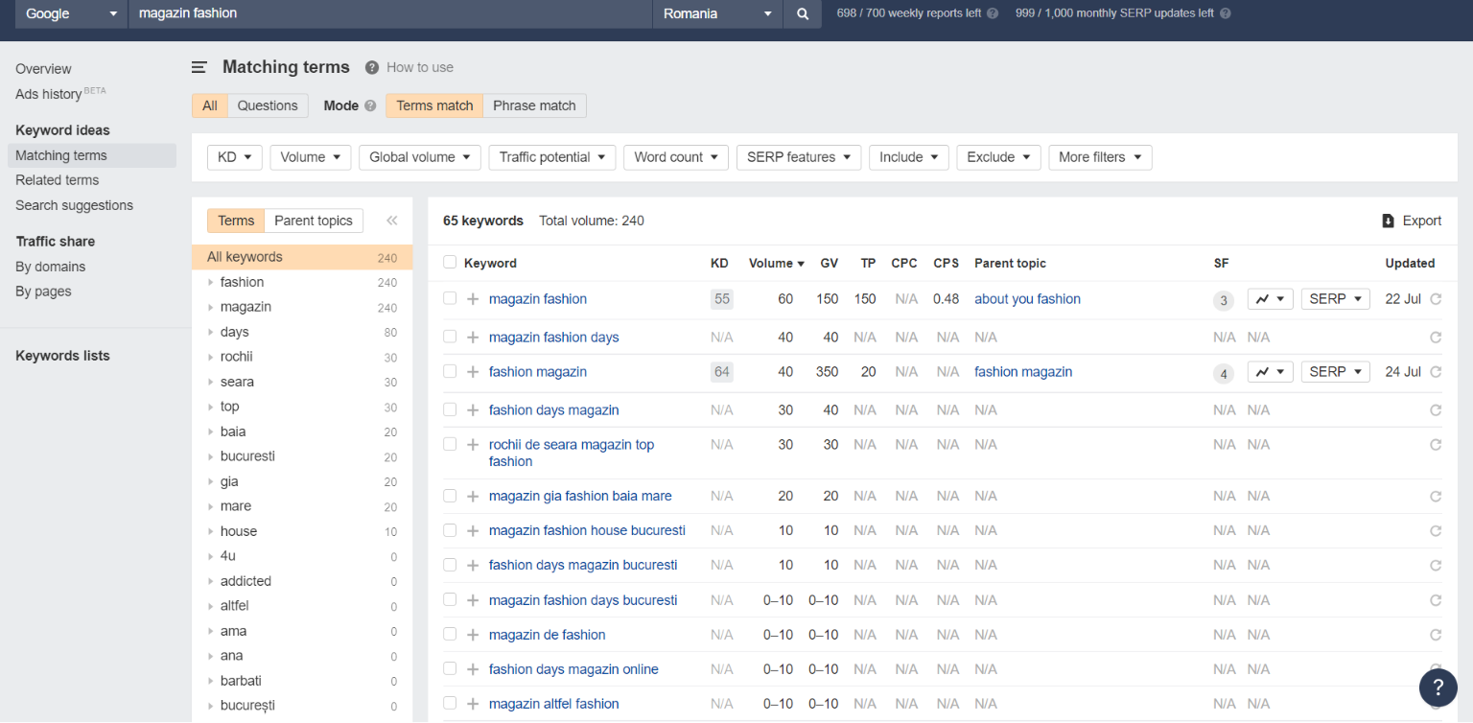Collapse the terms sidebar with double chevron

pyautogui.click(x=391, y=221)
